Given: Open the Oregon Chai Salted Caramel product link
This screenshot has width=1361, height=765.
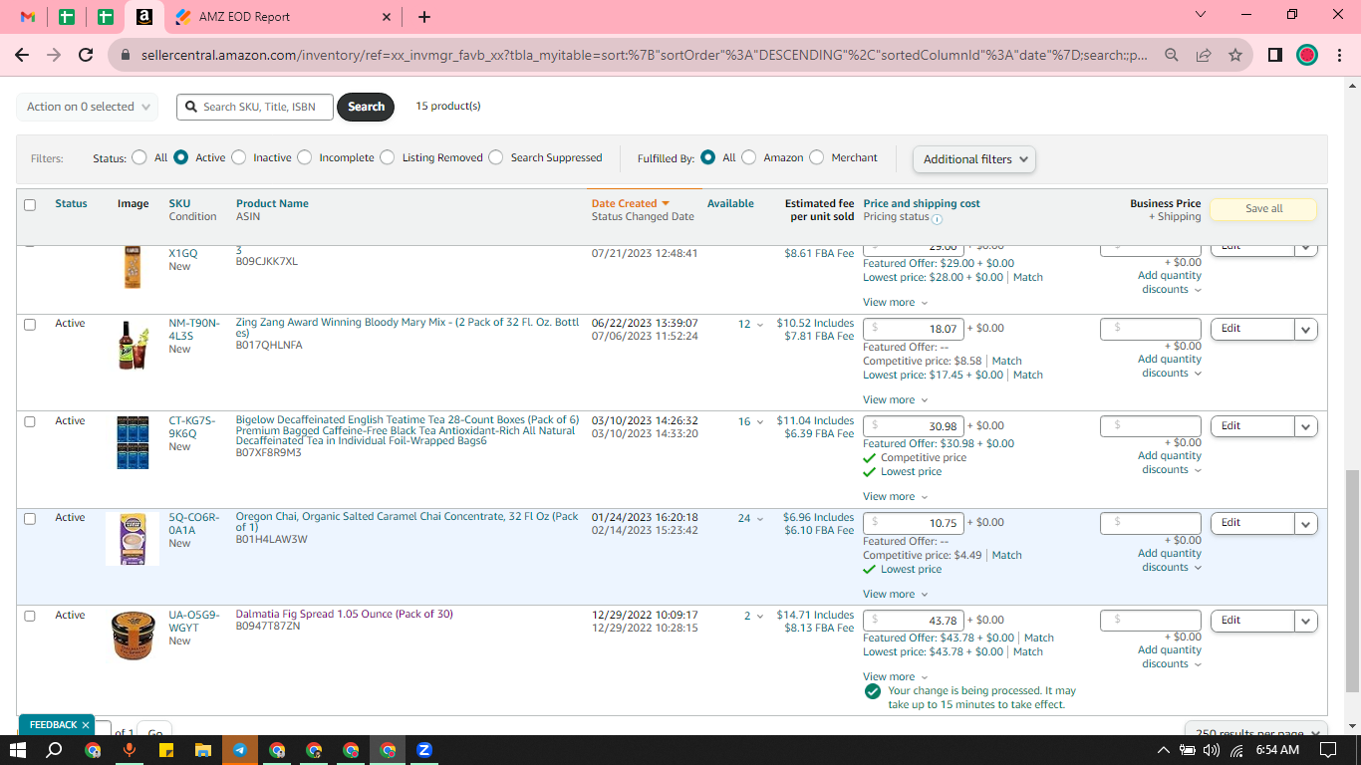Looking at the screenshot, I should (x=407, y=522).
